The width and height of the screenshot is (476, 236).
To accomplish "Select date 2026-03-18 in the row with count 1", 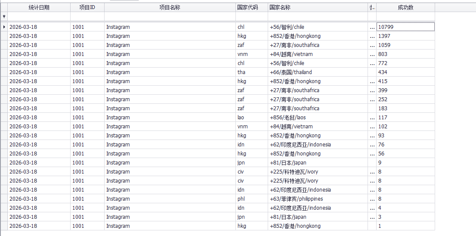I will point(39,226).
